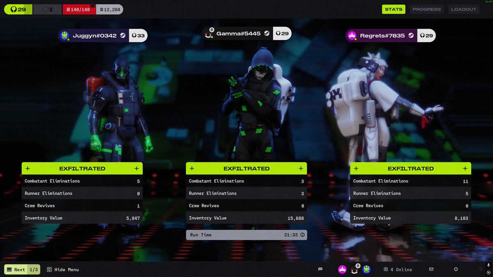Click the target icon below the microphone

pyautogui.click(x=488, y=272)
